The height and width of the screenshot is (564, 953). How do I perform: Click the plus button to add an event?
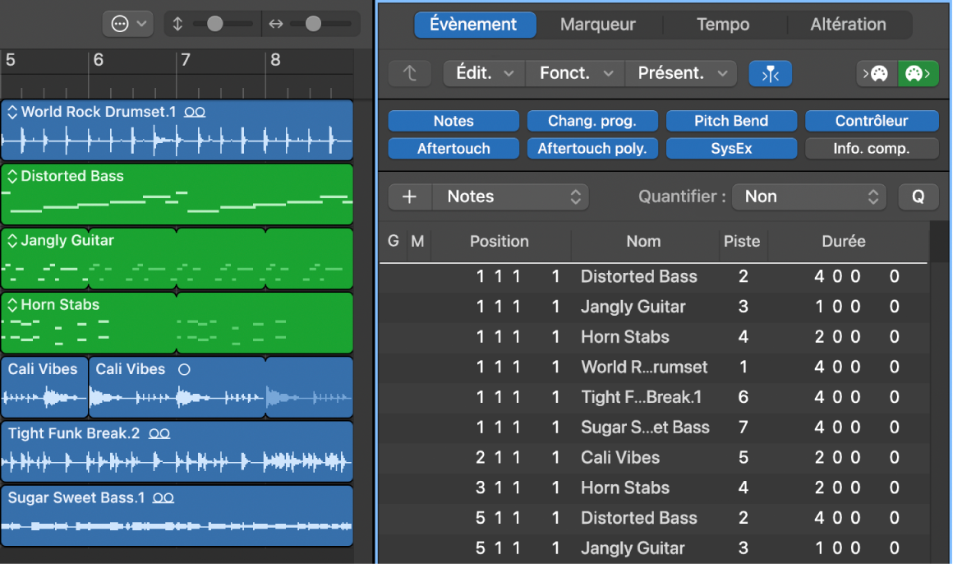(410, 196)
